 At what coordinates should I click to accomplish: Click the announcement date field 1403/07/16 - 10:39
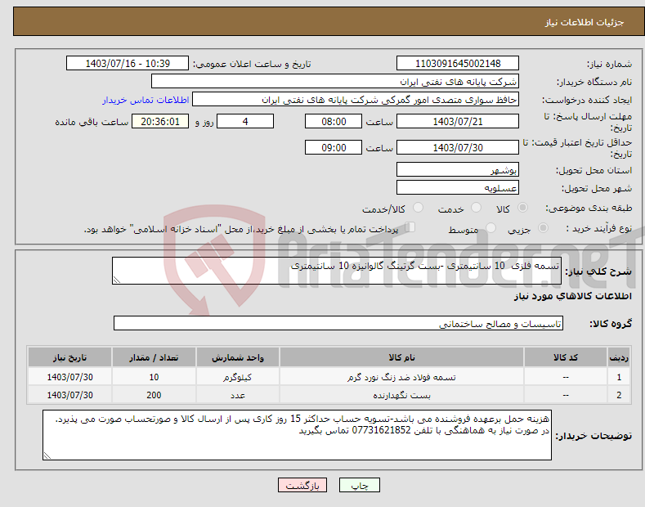pos(128,64)
